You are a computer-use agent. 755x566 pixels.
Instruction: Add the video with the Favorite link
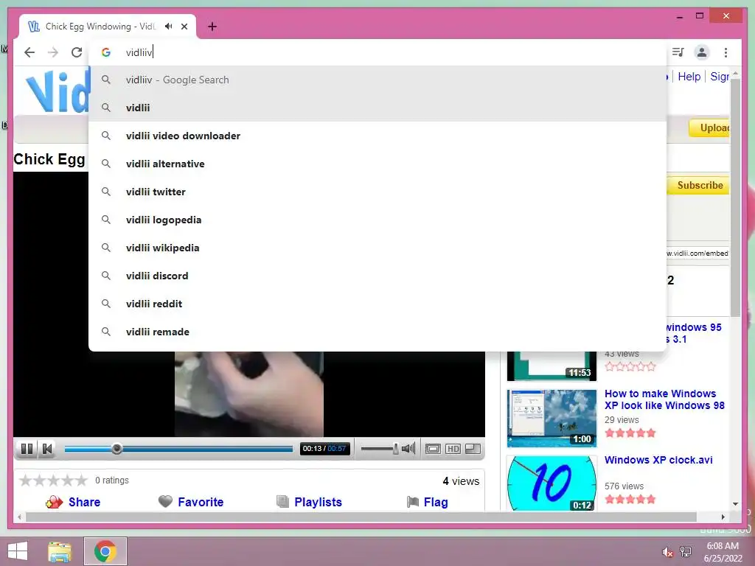tap(201, 502)
